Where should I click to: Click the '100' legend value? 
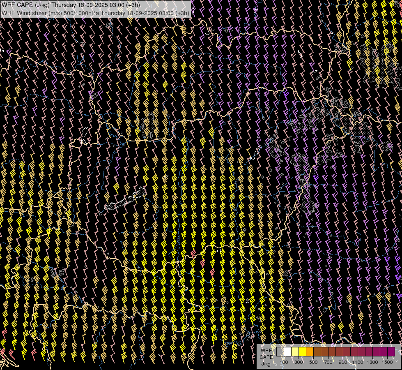(x=284, y=362)
